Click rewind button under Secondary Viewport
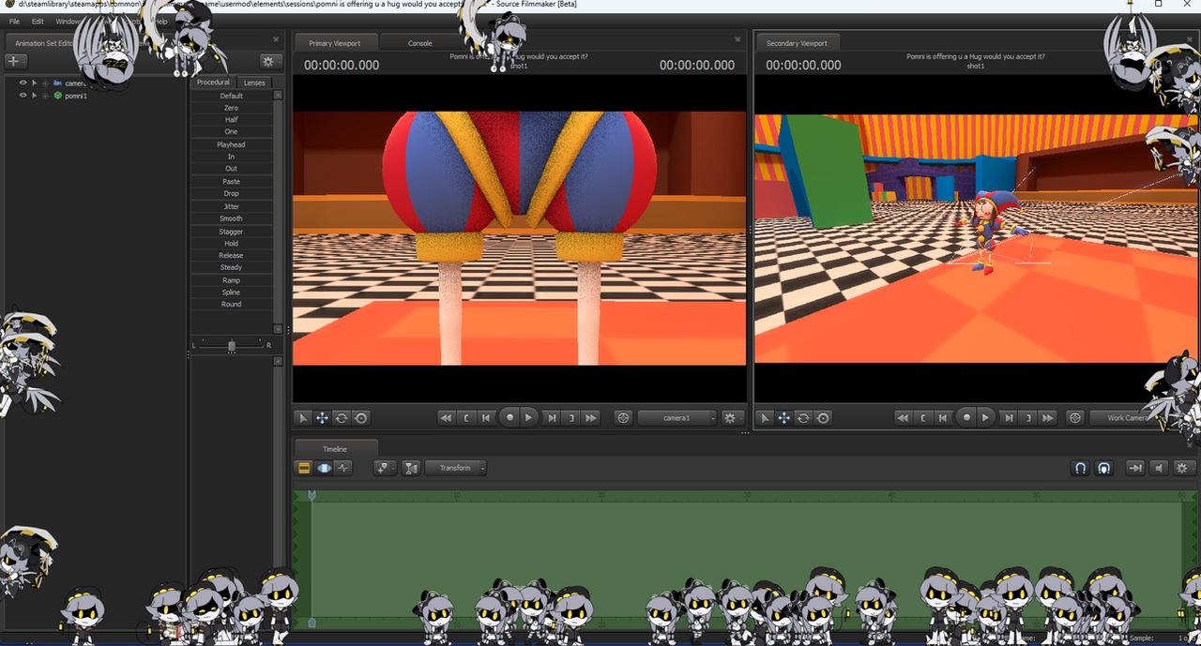 tap(904, 418)
